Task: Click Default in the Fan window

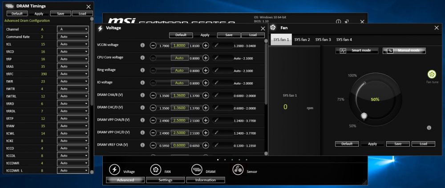Action: [347, 144]
